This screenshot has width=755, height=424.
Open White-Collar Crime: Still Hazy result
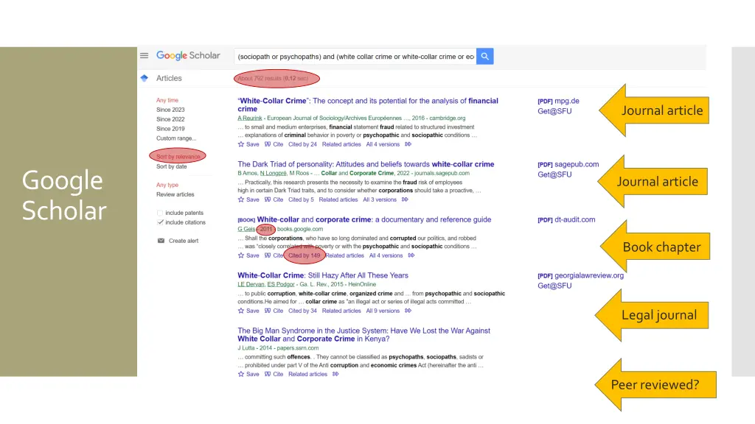click(x=323, y=275)
